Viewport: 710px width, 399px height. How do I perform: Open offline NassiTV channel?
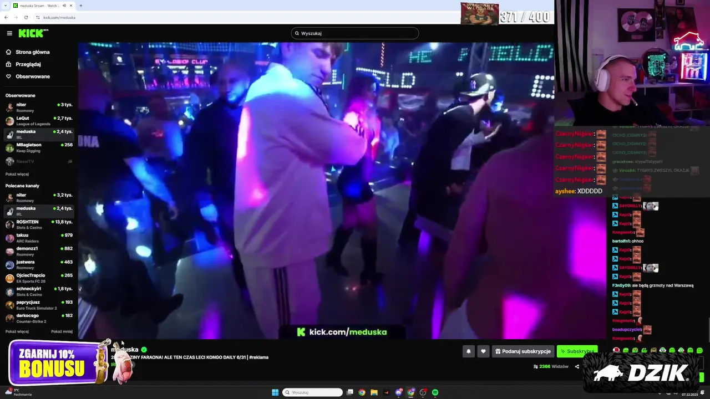(x=39, y=161)
